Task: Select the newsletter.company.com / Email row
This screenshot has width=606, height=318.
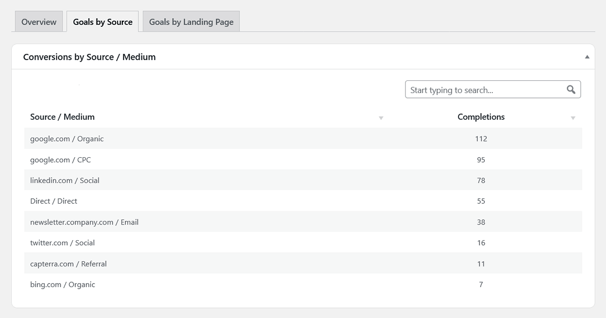Action: pos(303,222)
